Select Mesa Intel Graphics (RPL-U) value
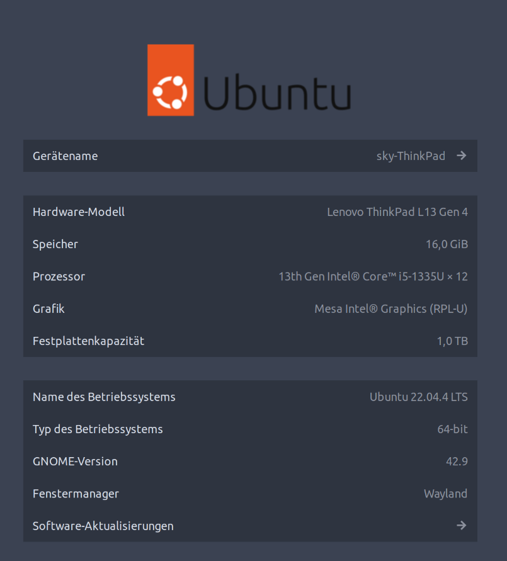 click(x=390, y=309)
